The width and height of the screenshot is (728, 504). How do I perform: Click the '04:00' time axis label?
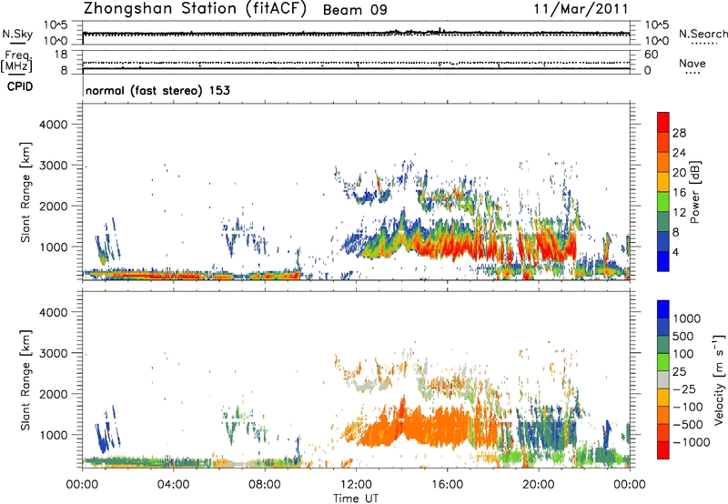[173, 485]
